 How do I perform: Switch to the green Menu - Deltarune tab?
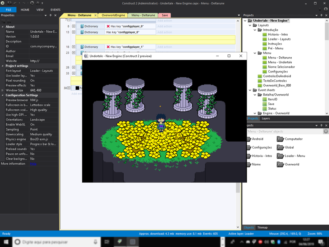(x=143, y=15)
